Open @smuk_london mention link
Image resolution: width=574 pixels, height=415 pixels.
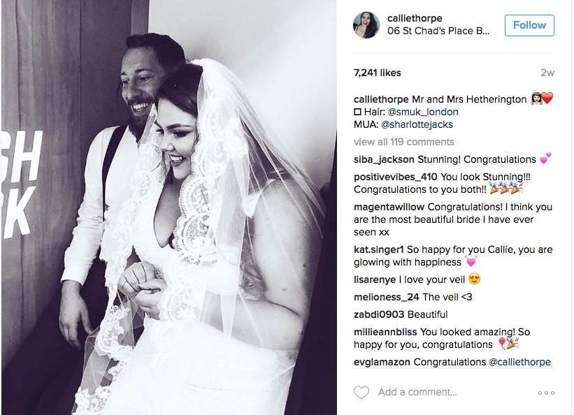[x=423, y=112]
